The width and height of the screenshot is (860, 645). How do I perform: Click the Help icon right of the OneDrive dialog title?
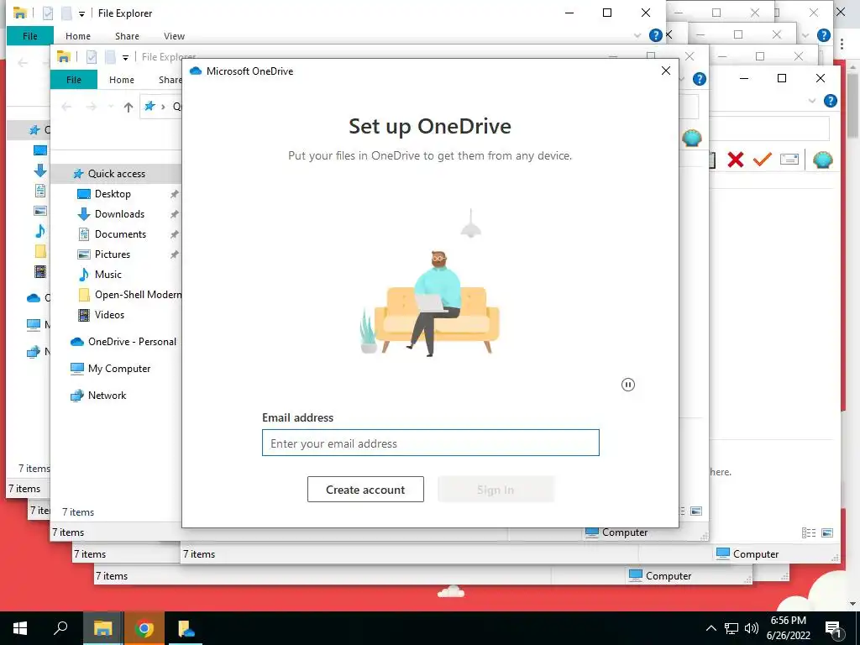[700, 79]
